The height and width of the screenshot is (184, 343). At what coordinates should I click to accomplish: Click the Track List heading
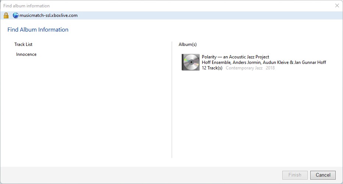[x=24, y=44]
